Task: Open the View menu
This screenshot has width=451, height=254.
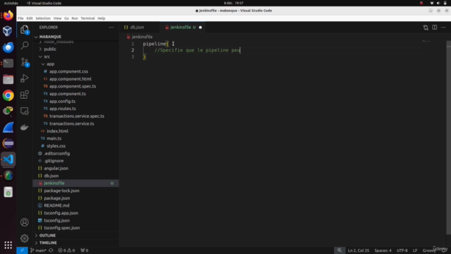Action: click(57, 18)
